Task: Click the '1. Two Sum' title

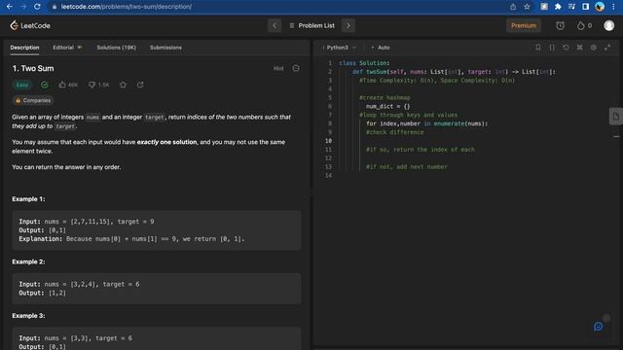Action: point(33,68)
